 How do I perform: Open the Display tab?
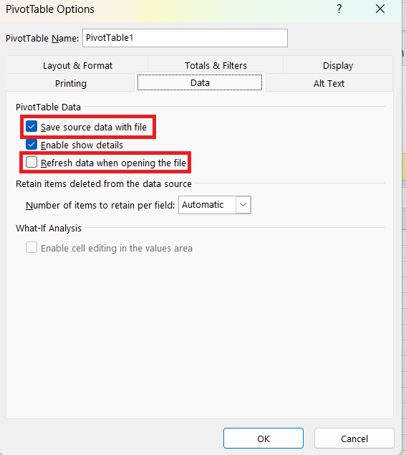click(x=338, y=65)
